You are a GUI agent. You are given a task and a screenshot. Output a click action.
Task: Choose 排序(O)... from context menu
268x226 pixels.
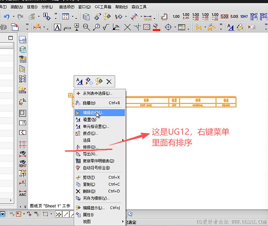pos(100,147)
